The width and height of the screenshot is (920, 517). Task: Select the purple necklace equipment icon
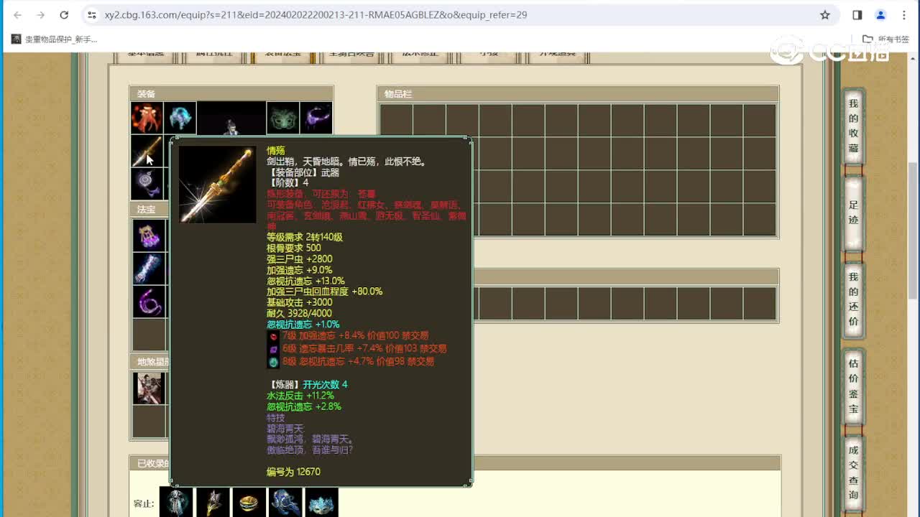[316, 118]
